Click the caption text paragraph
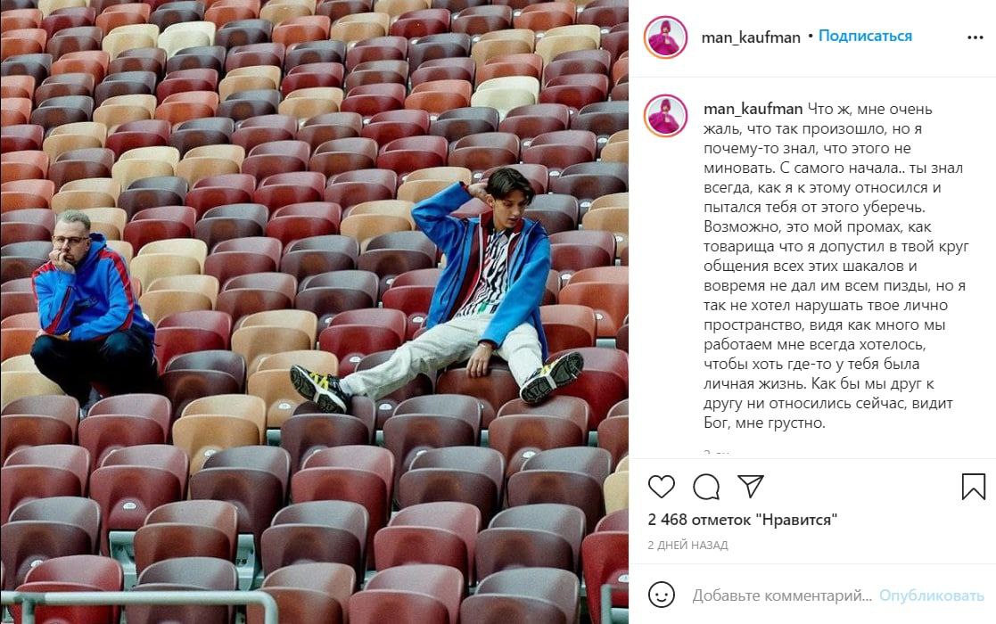This screenshot has width=996, height=624. click(834, 266)
